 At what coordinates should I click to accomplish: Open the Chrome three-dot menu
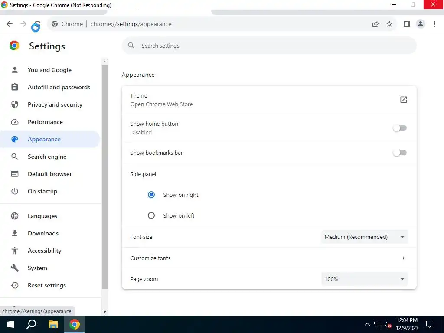coord(434,24)
